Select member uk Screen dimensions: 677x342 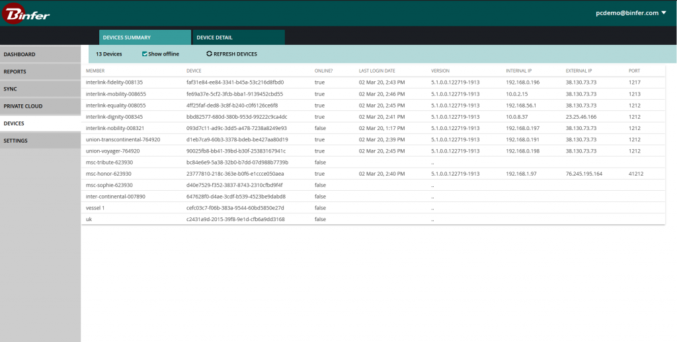click(x=89, y=219)
